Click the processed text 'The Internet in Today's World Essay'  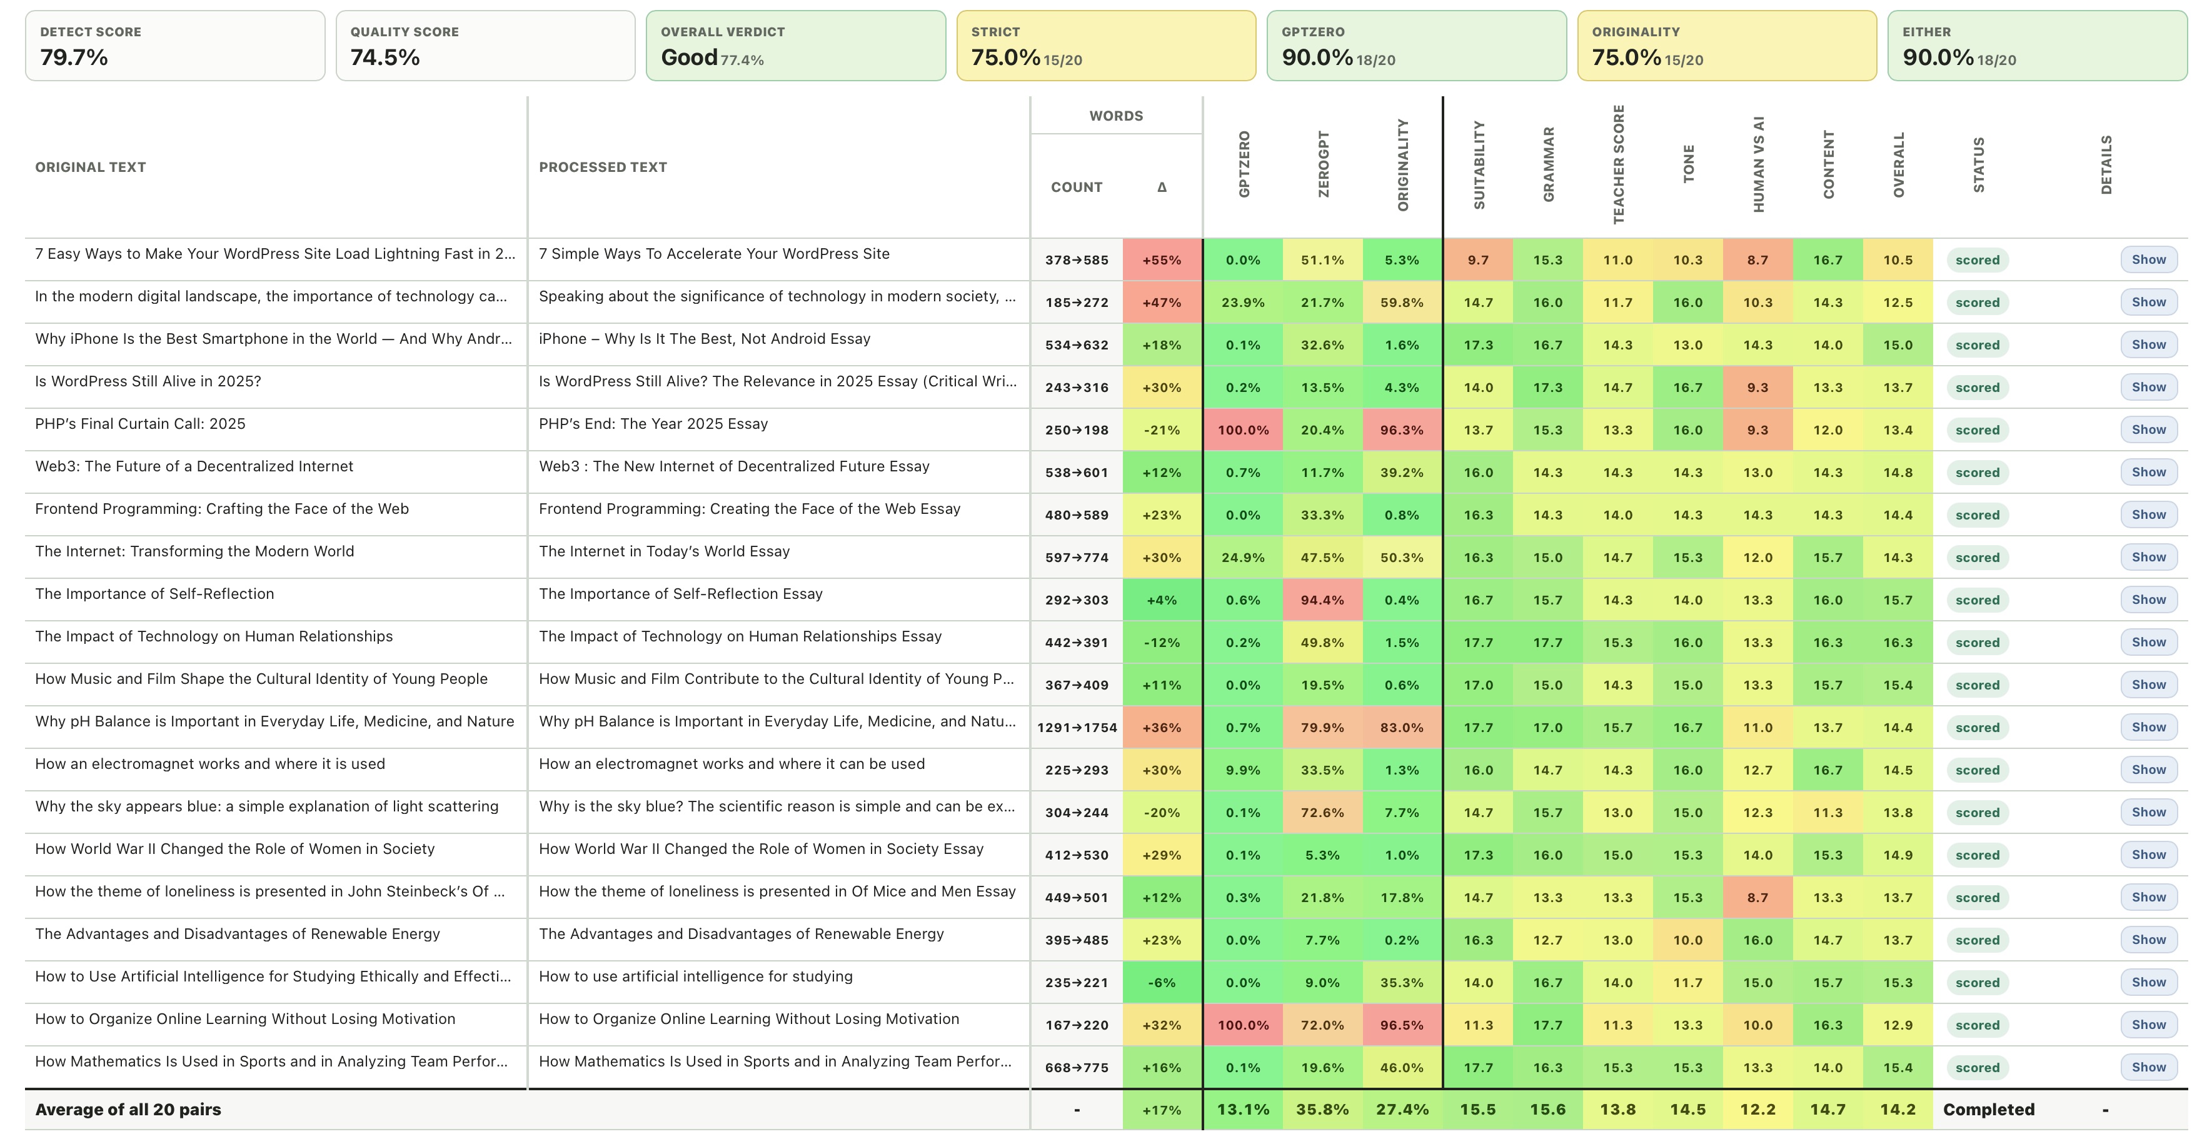tap(664, 551)
